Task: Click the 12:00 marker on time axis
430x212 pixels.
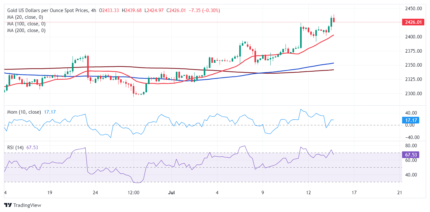Action: [x=133, y=193]
